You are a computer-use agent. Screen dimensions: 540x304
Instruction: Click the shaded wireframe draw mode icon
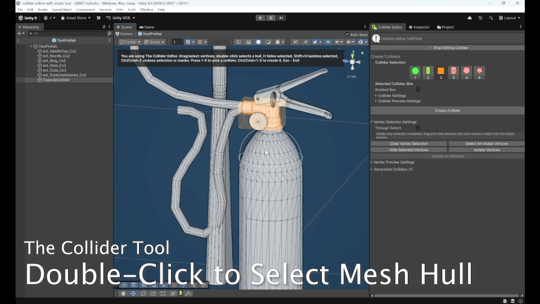pyautogui.click(x=248, y=42)
